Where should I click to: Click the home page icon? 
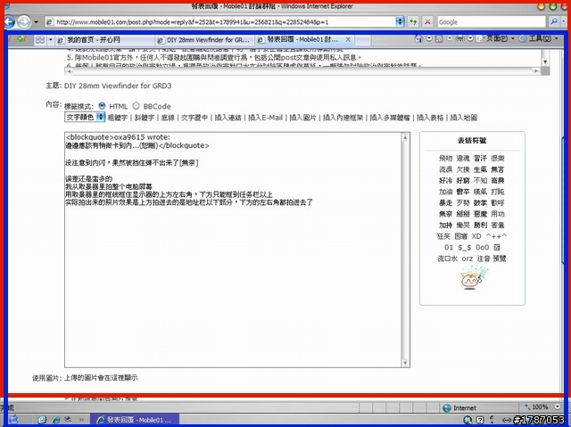click(x=418, y=38)
